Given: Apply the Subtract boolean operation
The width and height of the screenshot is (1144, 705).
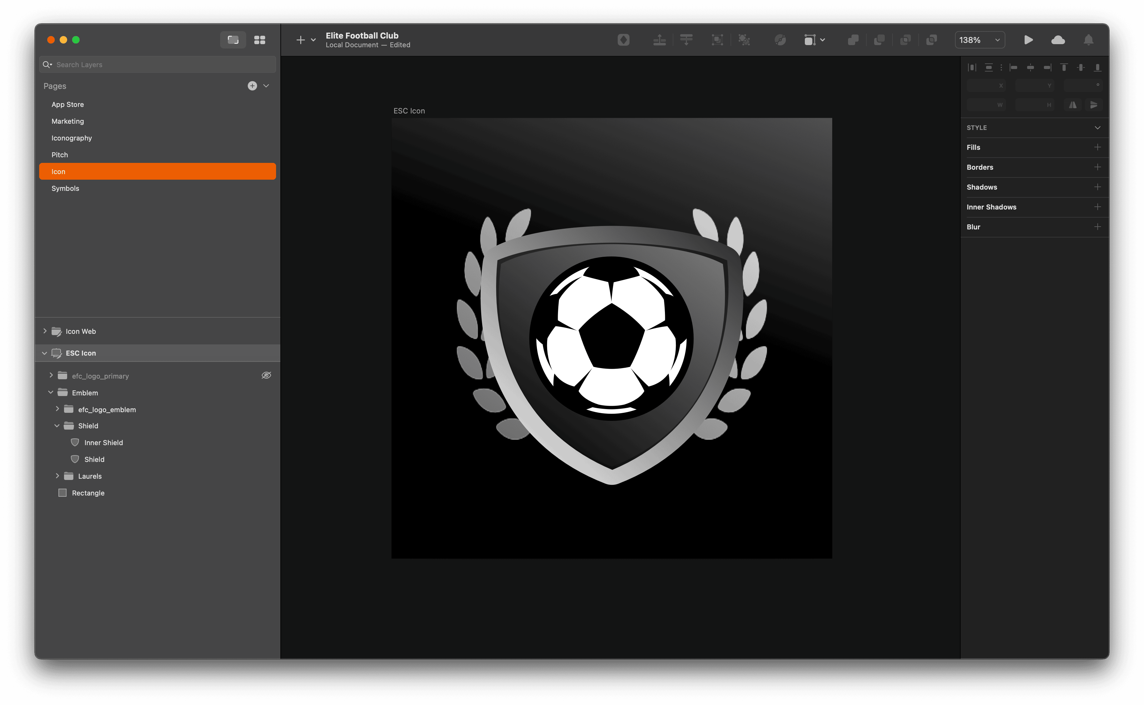Looking at the screenshot, I should [x=879, y=40].
